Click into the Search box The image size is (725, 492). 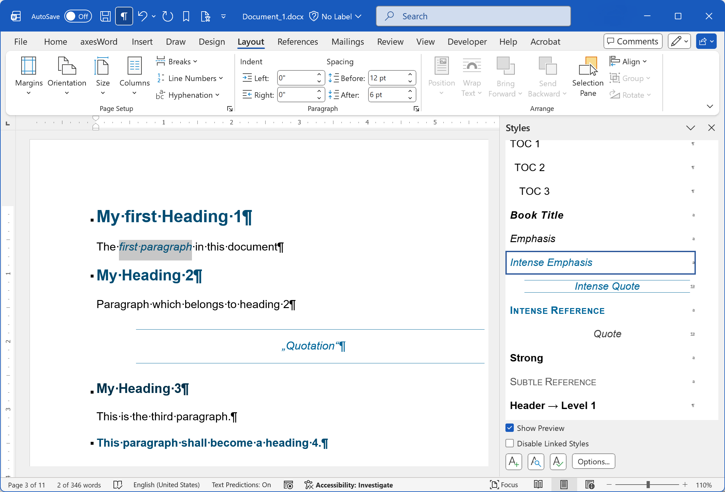tap(473, 16)
